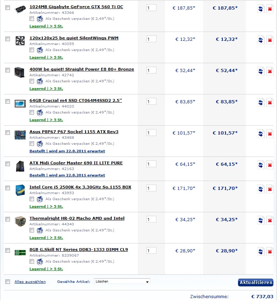Image resolution: width=277 pixels, height=301 pixels.
Task: Click the Aktualisieren button
Action: 255,283
